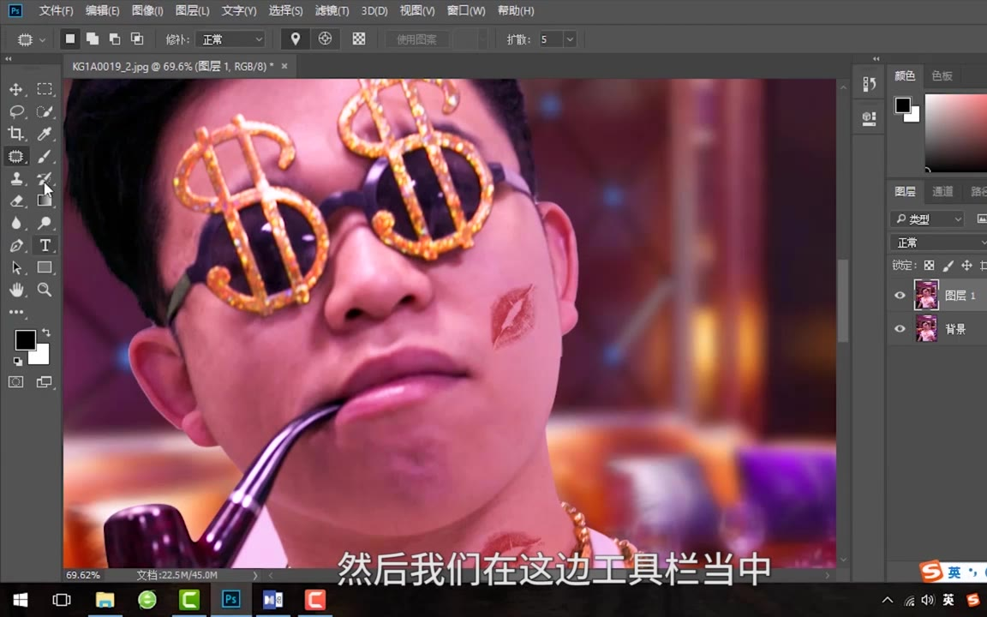Open the Windows Start menu

click(x=21, y=599)
